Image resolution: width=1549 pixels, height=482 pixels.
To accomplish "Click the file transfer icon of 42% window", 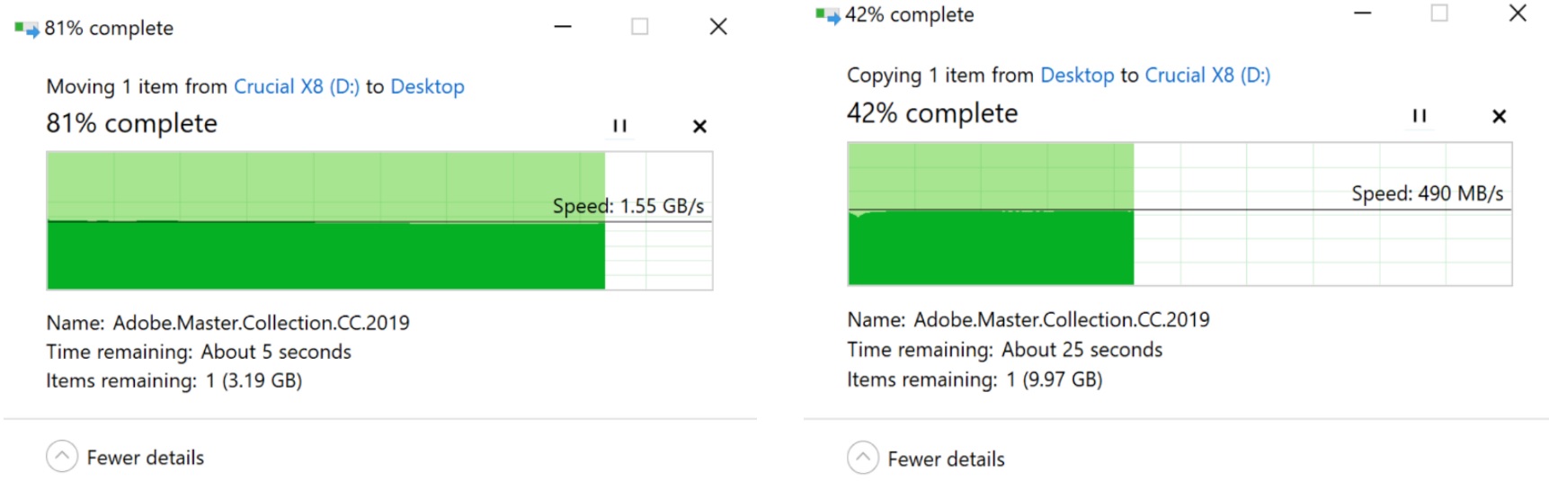I will pyautogui.click(x=827, y=15).
